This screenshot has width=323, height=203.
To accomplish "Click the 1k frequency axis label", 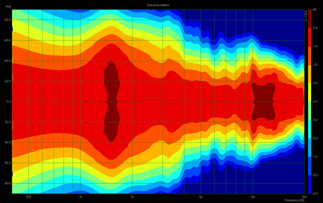I will (80, 197).
